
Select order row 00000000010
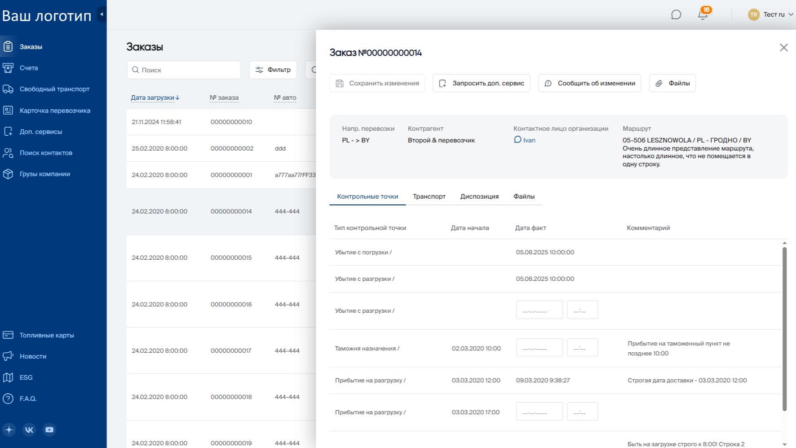[x=221, y=122]
